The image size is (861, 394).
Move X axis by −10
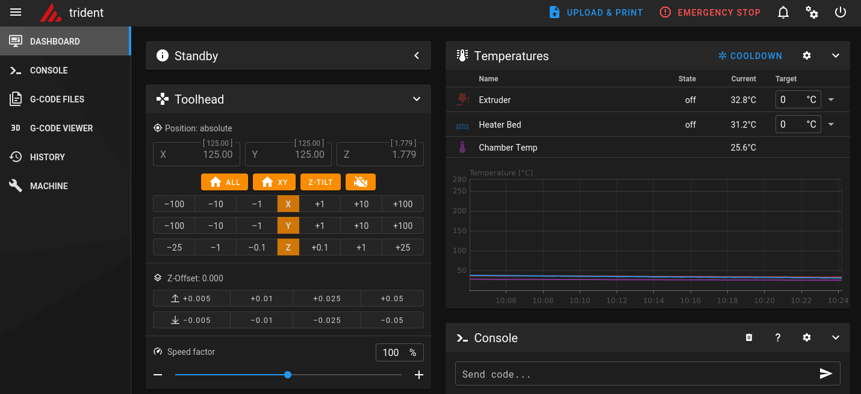click(x=216, y=204)
